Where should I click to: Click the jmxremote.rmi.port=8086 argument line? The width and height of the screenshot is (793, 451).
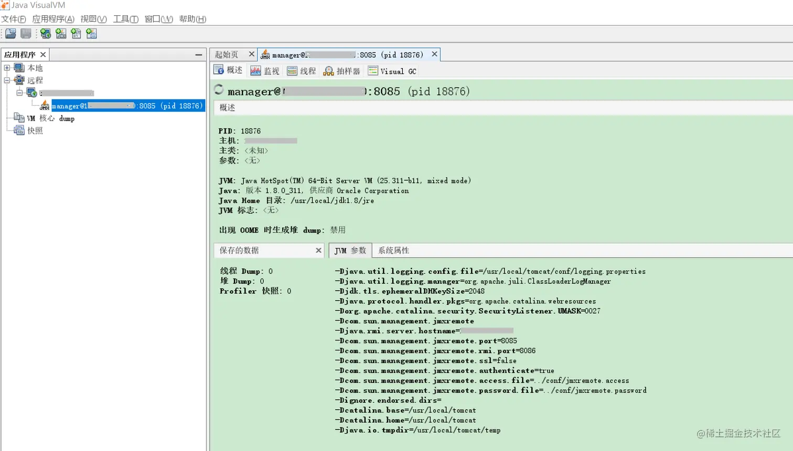click(435, 351)
